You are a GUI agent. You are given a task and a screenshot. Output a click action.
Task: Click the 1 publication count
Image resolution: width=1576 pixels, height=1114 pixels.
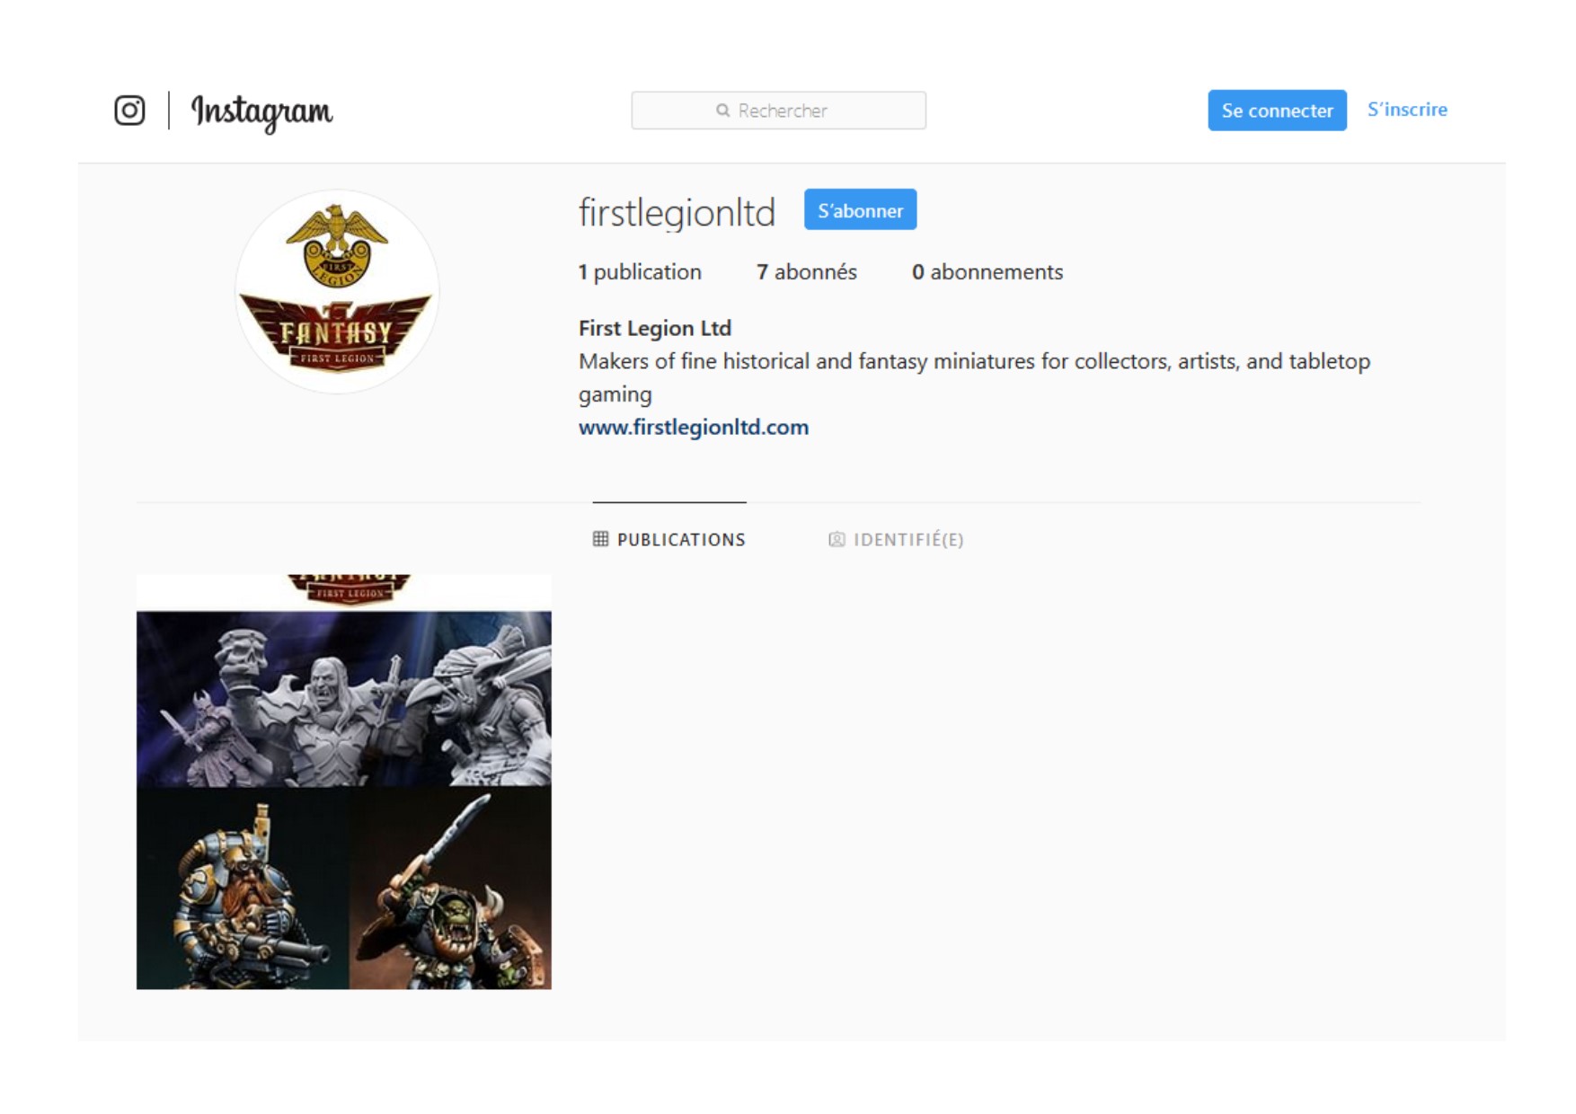coord(640,272)
